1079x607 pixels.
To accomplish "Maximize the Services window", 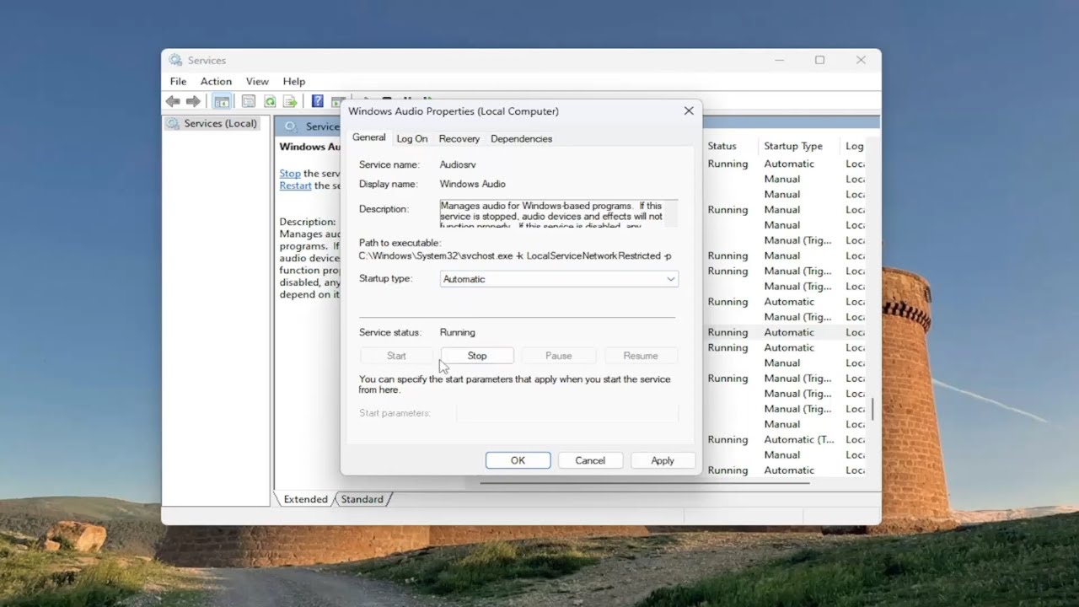I will [819, 60].
